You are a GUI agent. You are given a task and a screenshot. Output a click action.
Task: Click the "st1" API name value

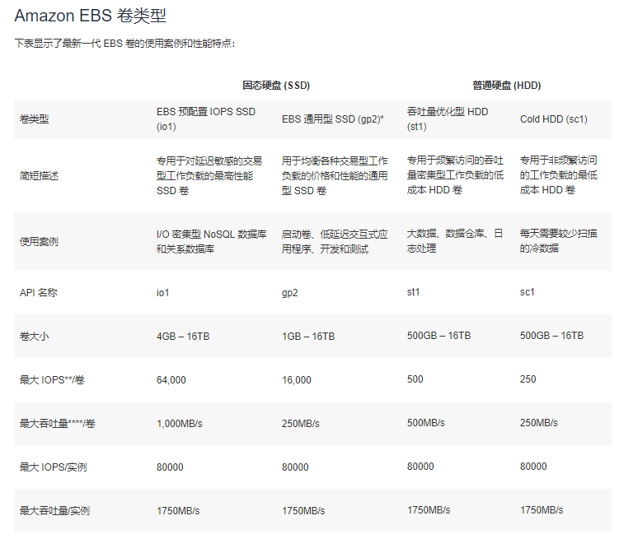[413, 292]
